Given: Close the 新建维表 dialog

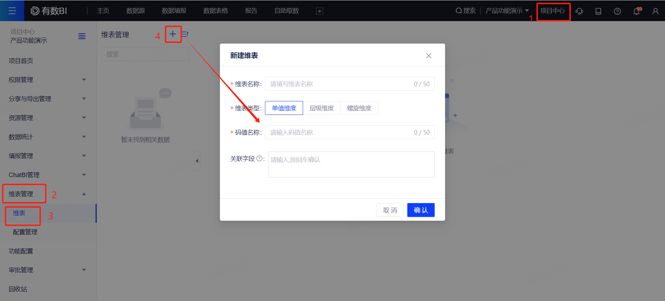Looking at the screenshot, I should coord(429,56).
